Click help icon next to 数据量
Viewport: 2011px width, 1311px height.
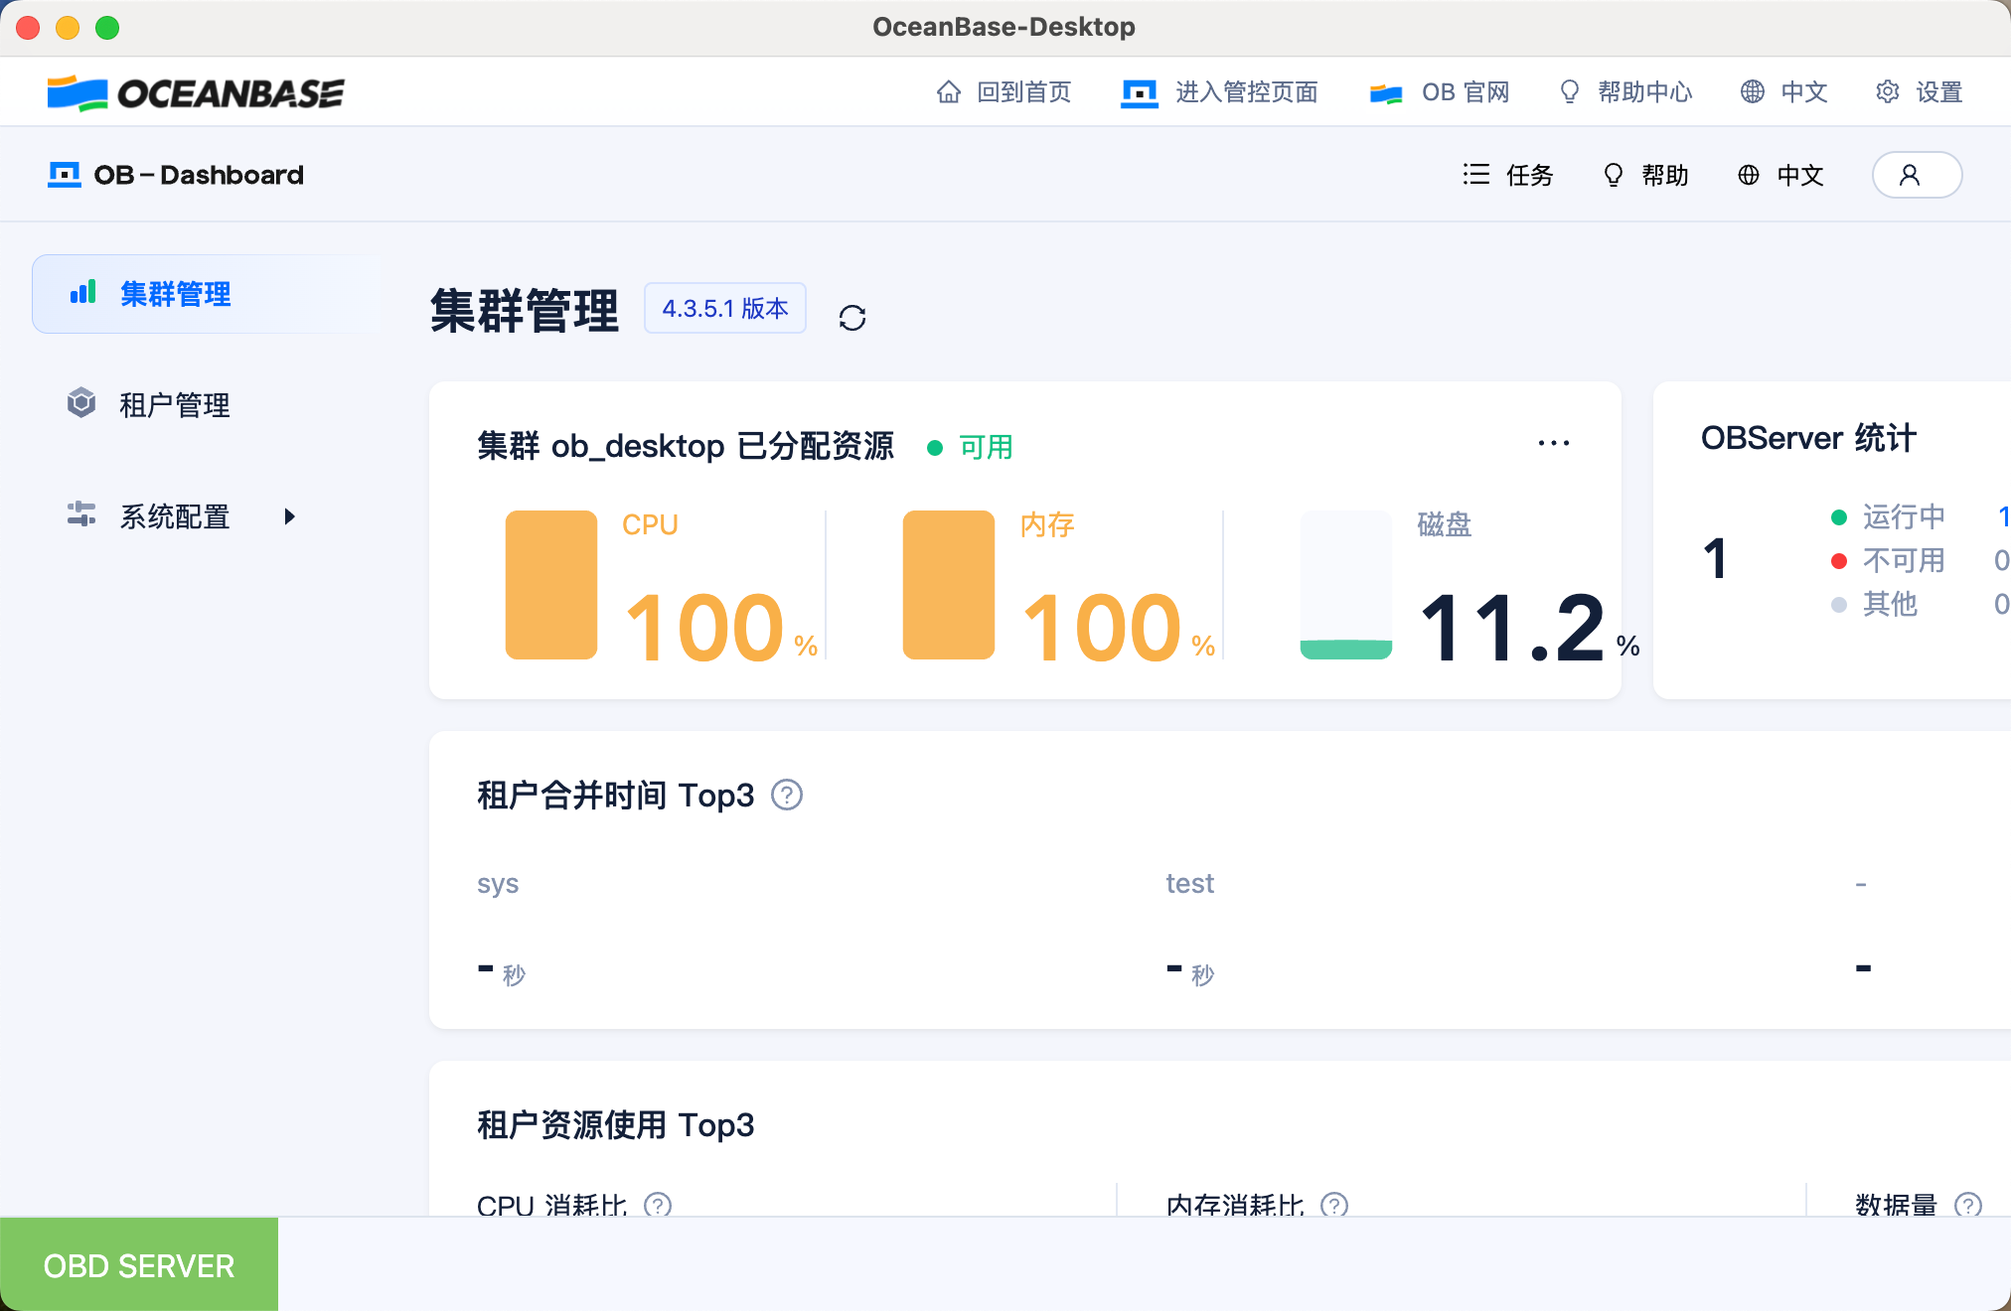(1967, 1205)
